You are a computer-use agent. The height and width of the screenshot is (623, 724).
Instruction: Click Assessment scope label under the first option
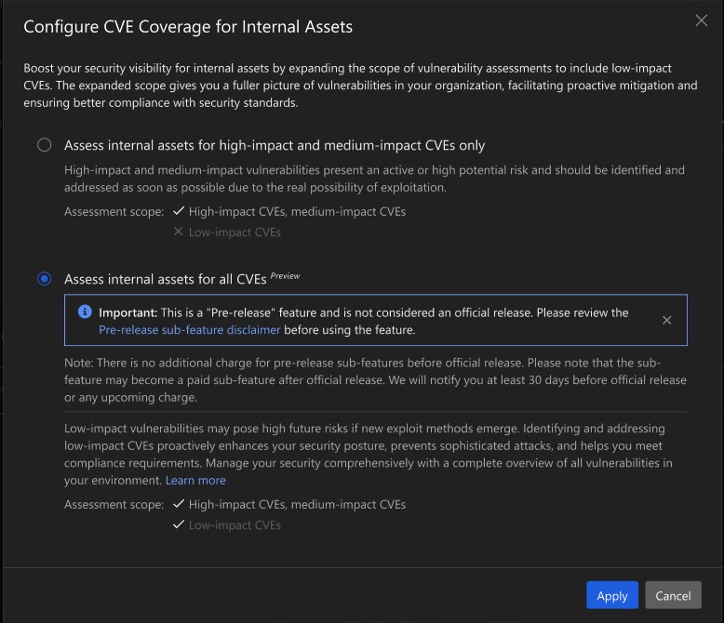click(114, 212)
